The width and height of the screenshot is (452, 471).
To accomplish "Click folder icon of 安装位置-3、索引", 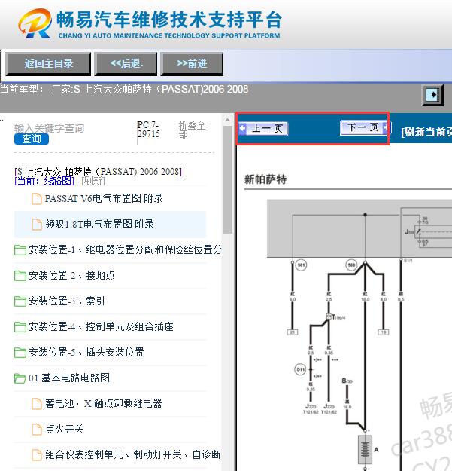I will [x=20, y=301].
